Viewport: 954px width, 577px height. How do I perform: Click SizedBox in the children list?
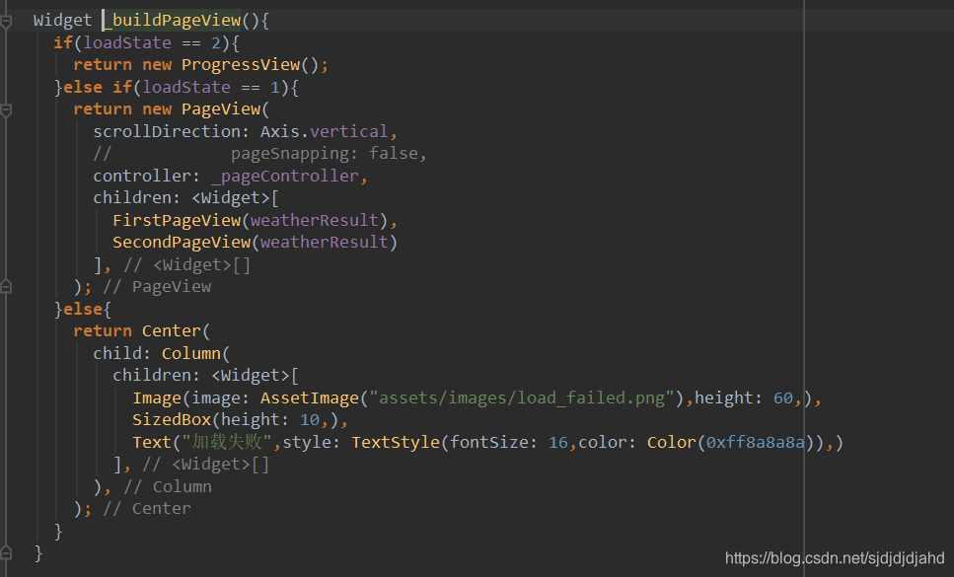(172, 420)
